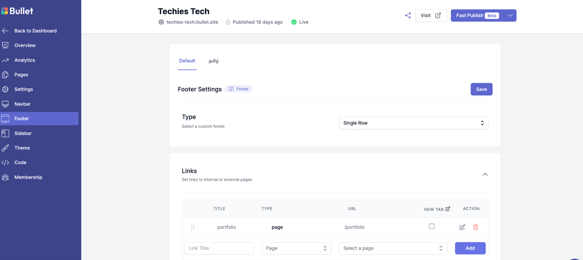
Task: Open the link type Page dropdown
Action: (x=296, y=248)
